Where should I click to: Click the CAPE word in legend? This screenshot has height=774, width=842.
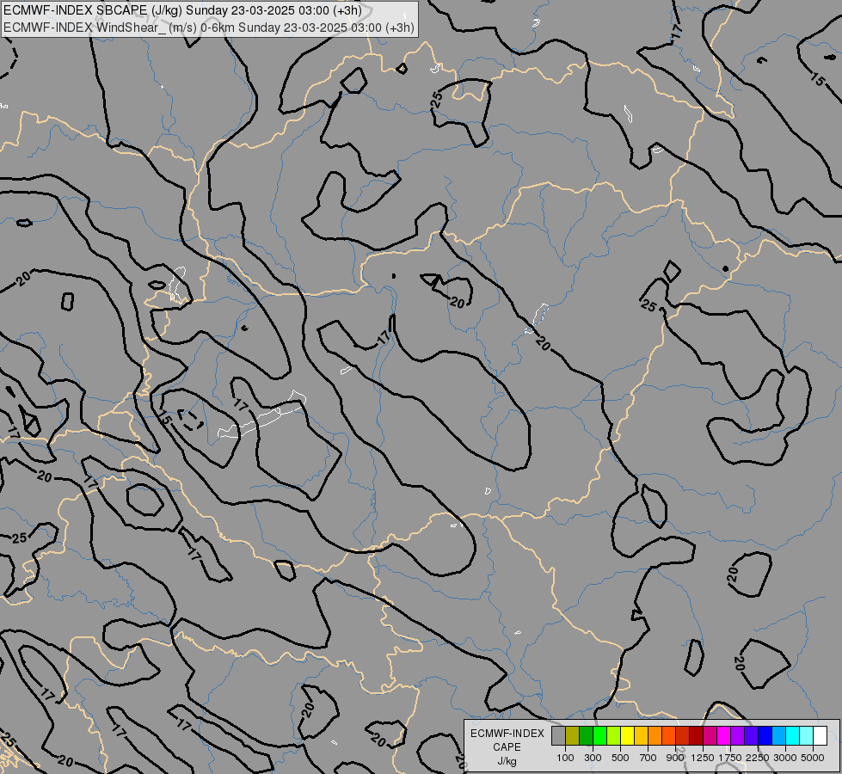point(507,747)
